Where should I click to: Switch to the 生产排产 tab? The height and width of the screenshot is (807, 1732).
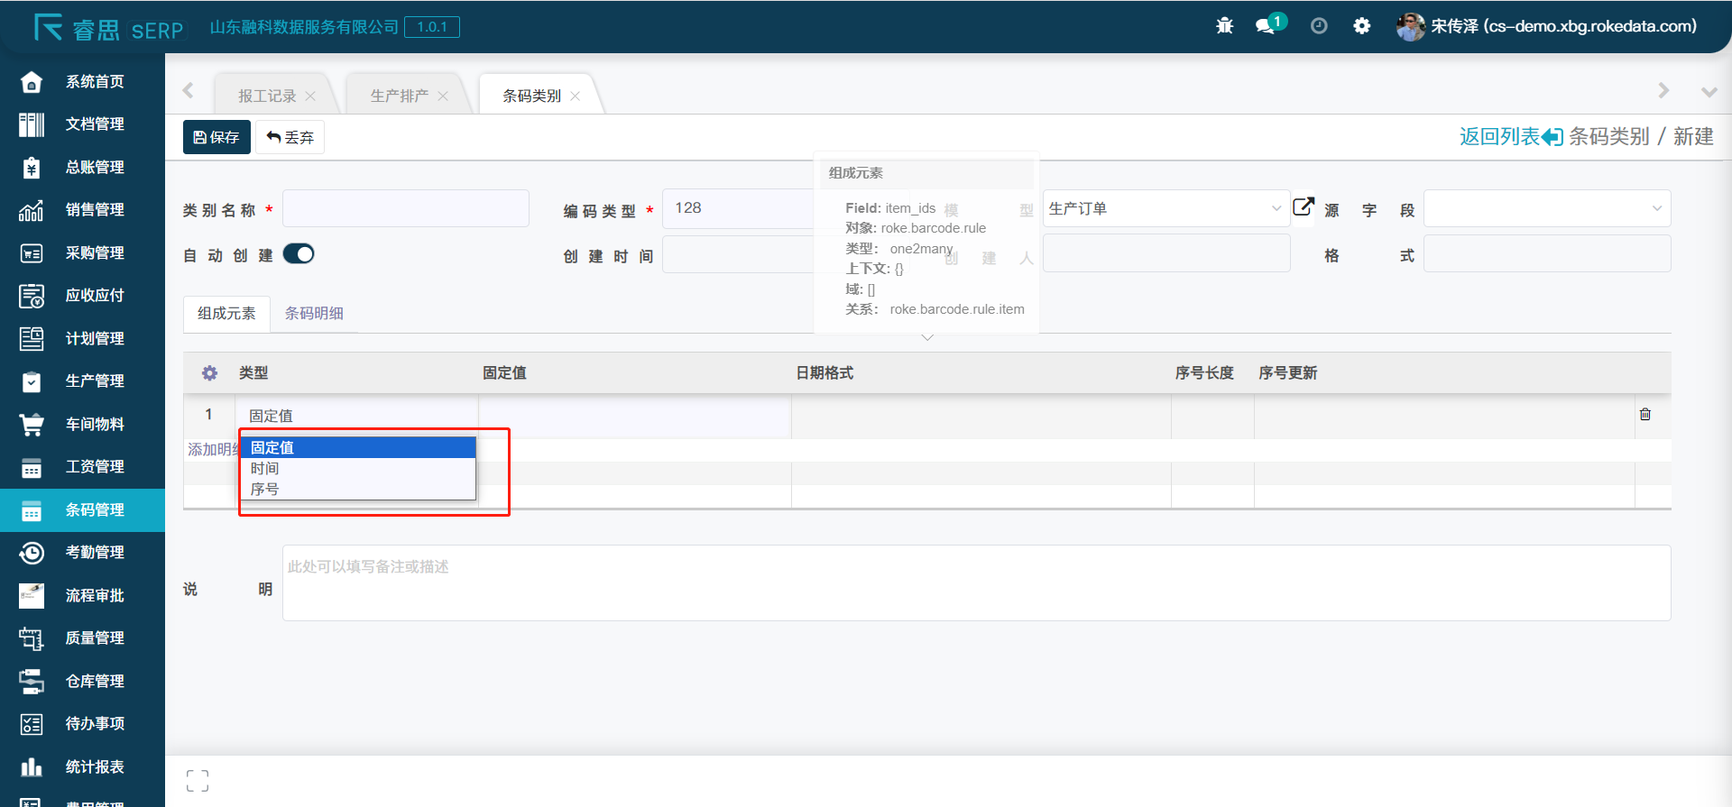[400, 96]
